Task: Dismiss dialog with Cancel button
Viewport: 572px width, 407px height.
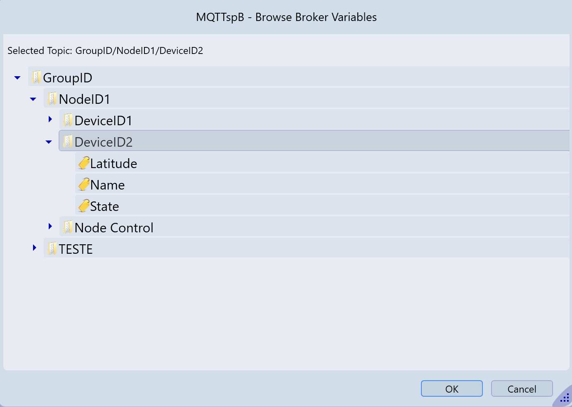Action: (x=522, y=388)
